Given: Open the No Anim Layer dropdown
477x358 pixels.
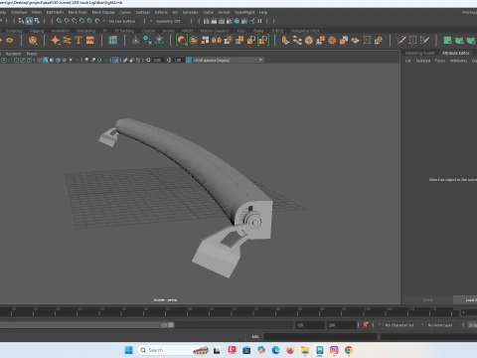Looking at the screenshot, I should pos(440,325).
